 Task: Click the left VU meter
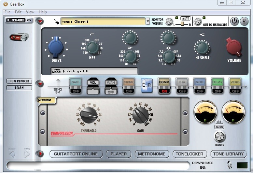coord(205,112)
